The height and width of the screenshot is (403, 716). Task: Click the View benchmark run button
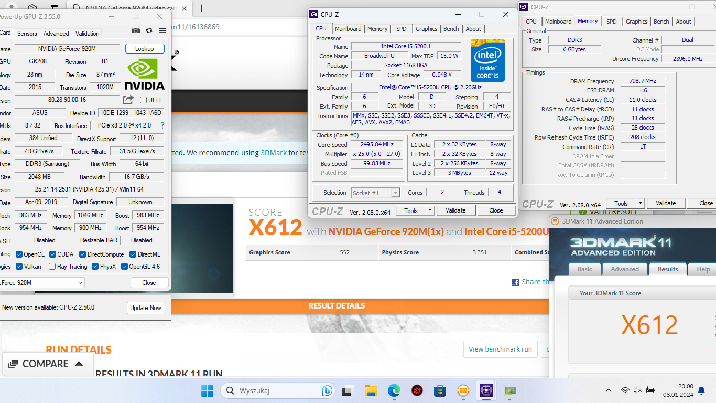pos(500,349)
